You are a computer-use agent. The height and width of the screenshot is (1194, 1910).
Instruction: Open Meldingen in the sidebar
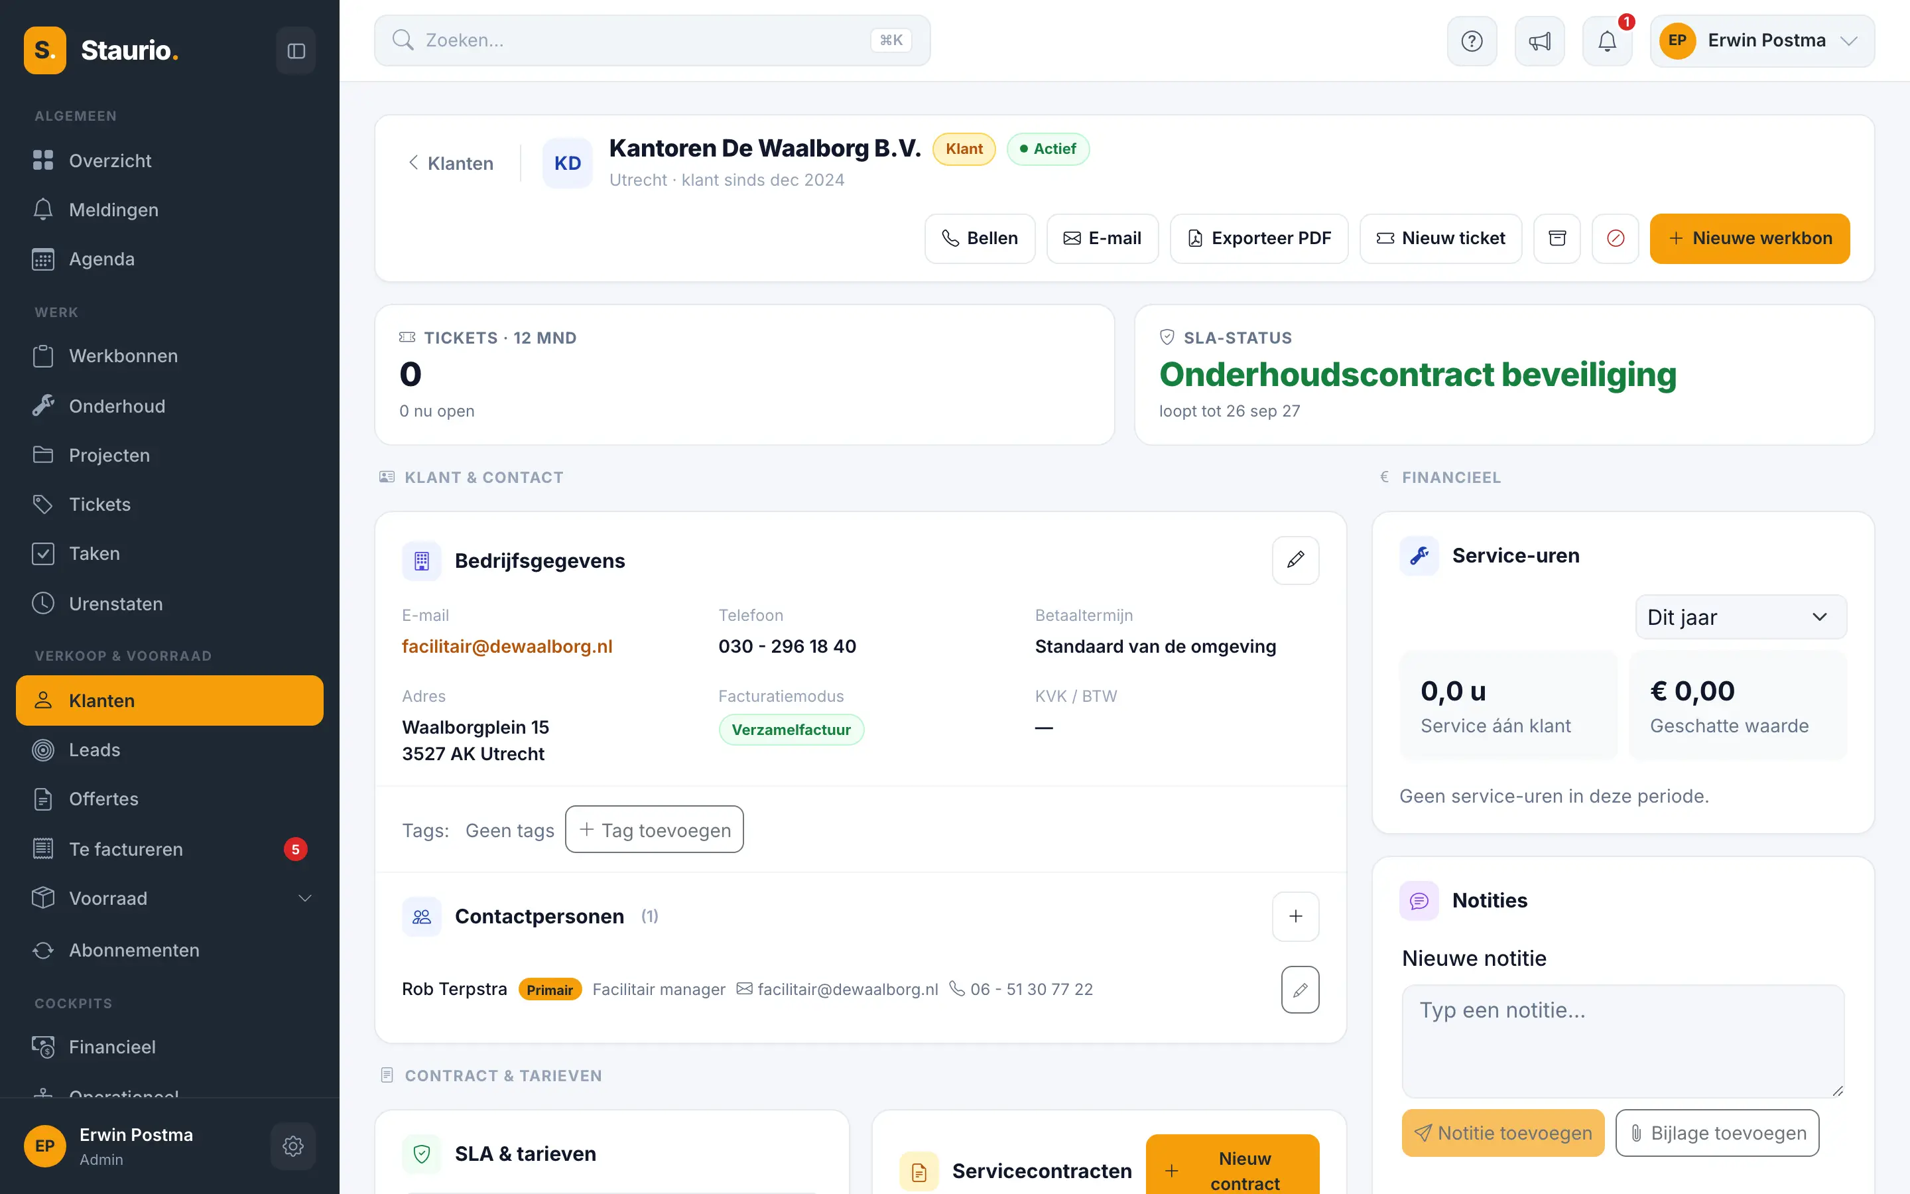170,210
